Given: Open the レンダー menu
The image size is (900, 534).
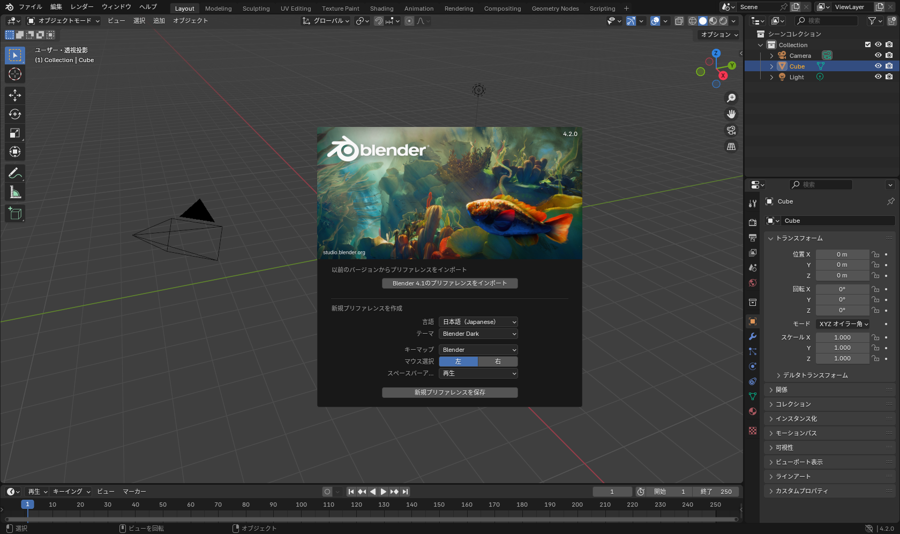Looking at the screenshot, I should tap(81, 6).
